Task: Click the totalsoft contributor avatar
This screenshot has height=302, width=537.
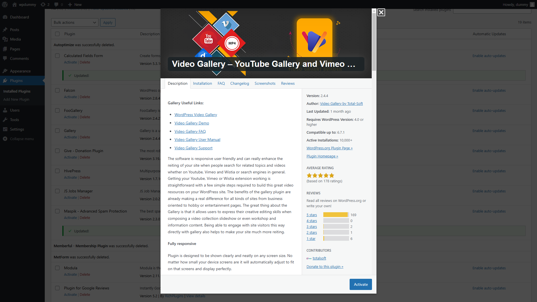Action: click(309, 258)
